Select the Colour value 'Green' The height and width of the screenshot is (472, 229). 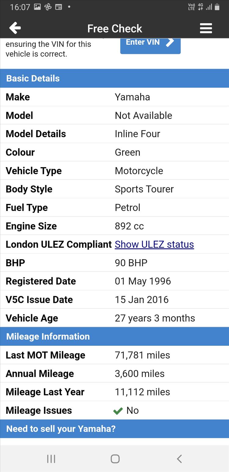pos(127,152)
